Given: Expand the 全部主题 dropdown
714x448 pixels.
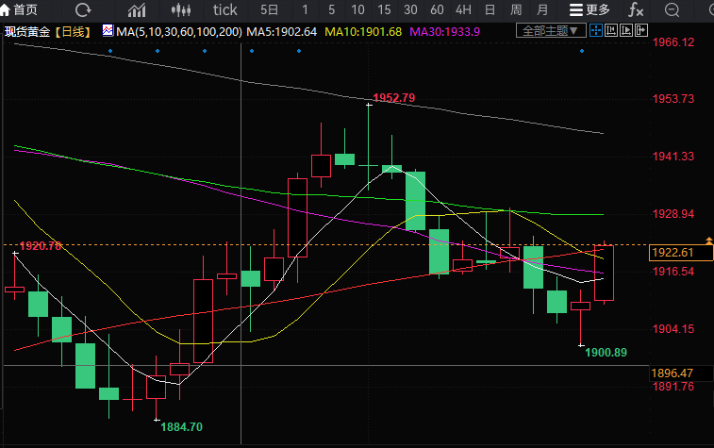Looking at the screenshot, I should click(x=548, y=30).
